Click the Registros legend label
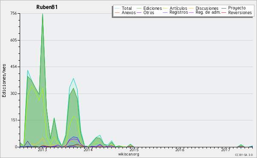This screenshot has height=158, width=257. coord(179,12)
